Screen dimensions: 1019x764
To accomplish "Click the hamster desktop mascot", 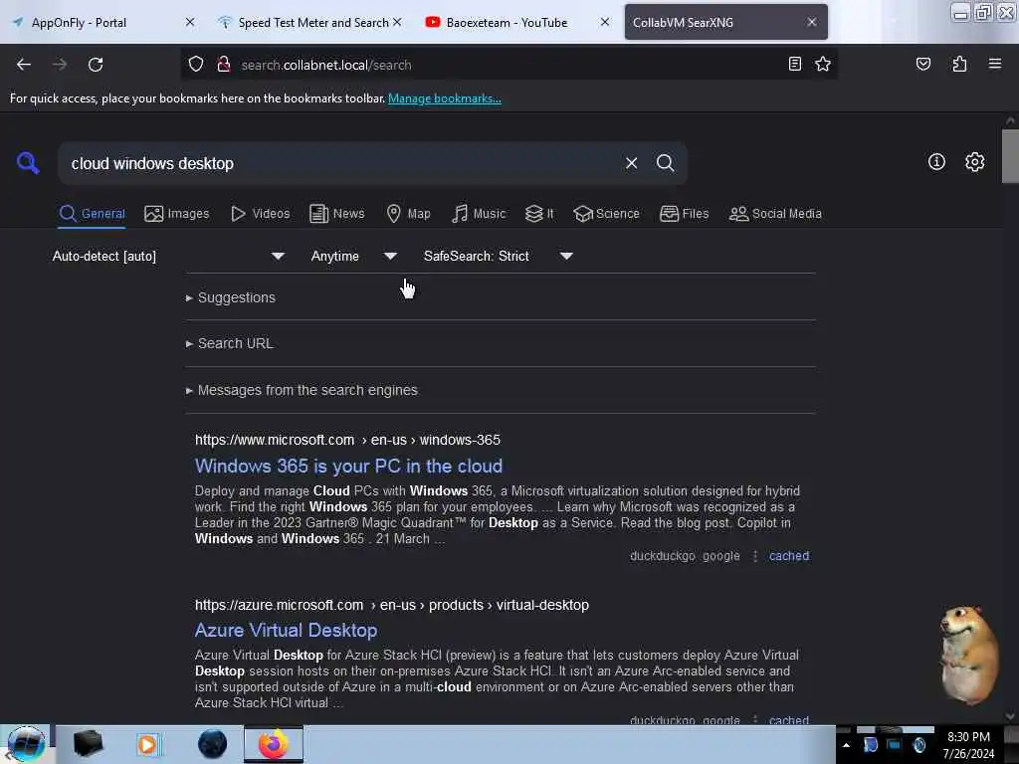I will [968, 655].
